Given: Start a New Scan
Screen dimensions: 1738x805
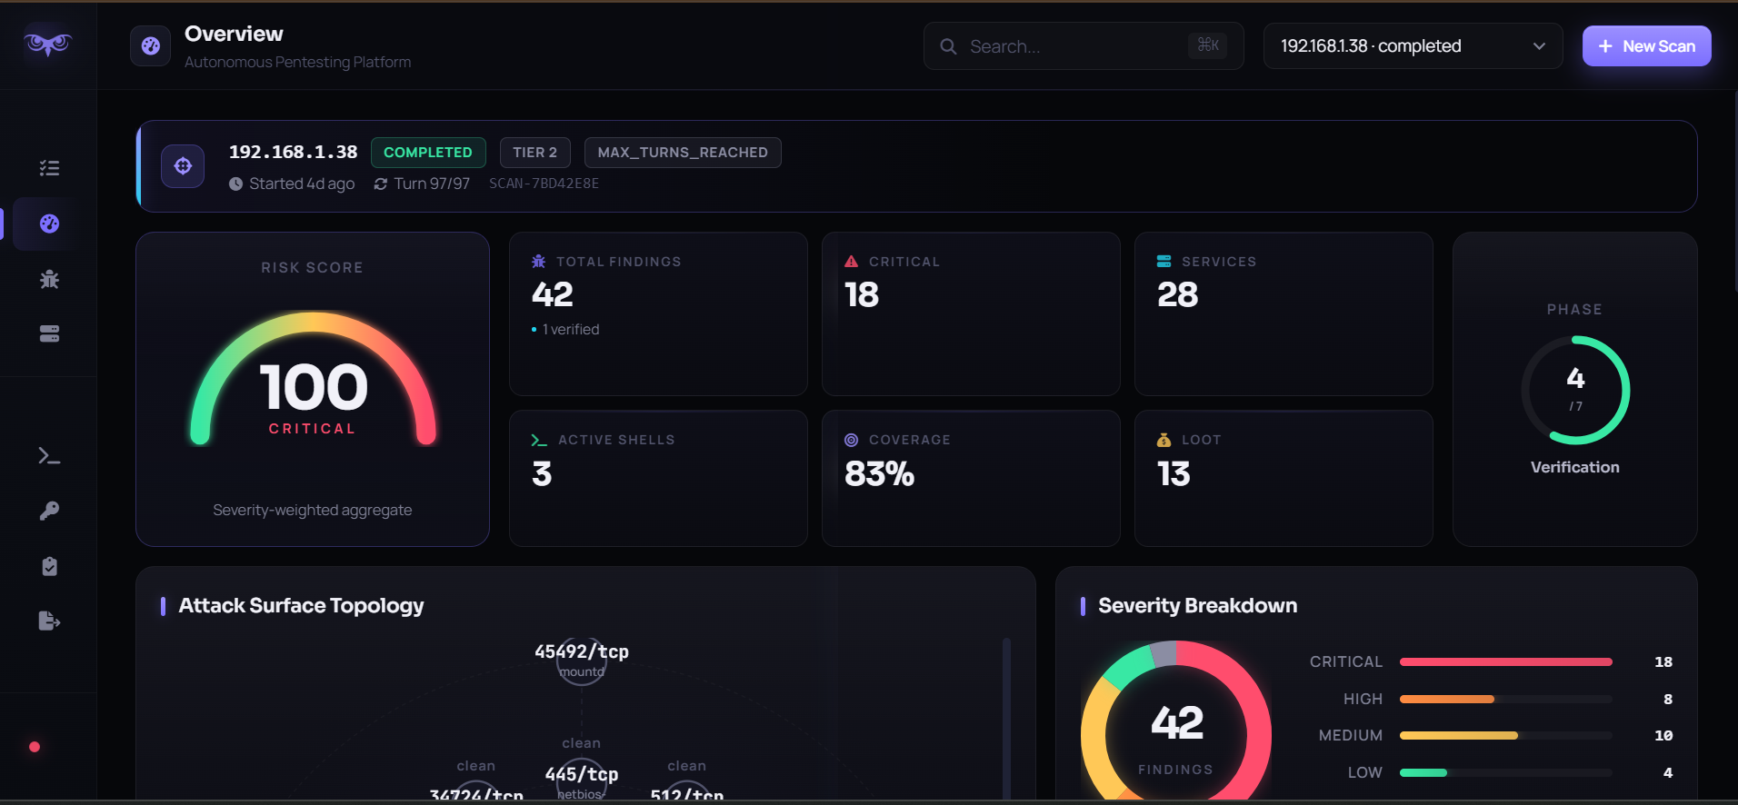Looking at the screenshot, I should (1646, 46).
